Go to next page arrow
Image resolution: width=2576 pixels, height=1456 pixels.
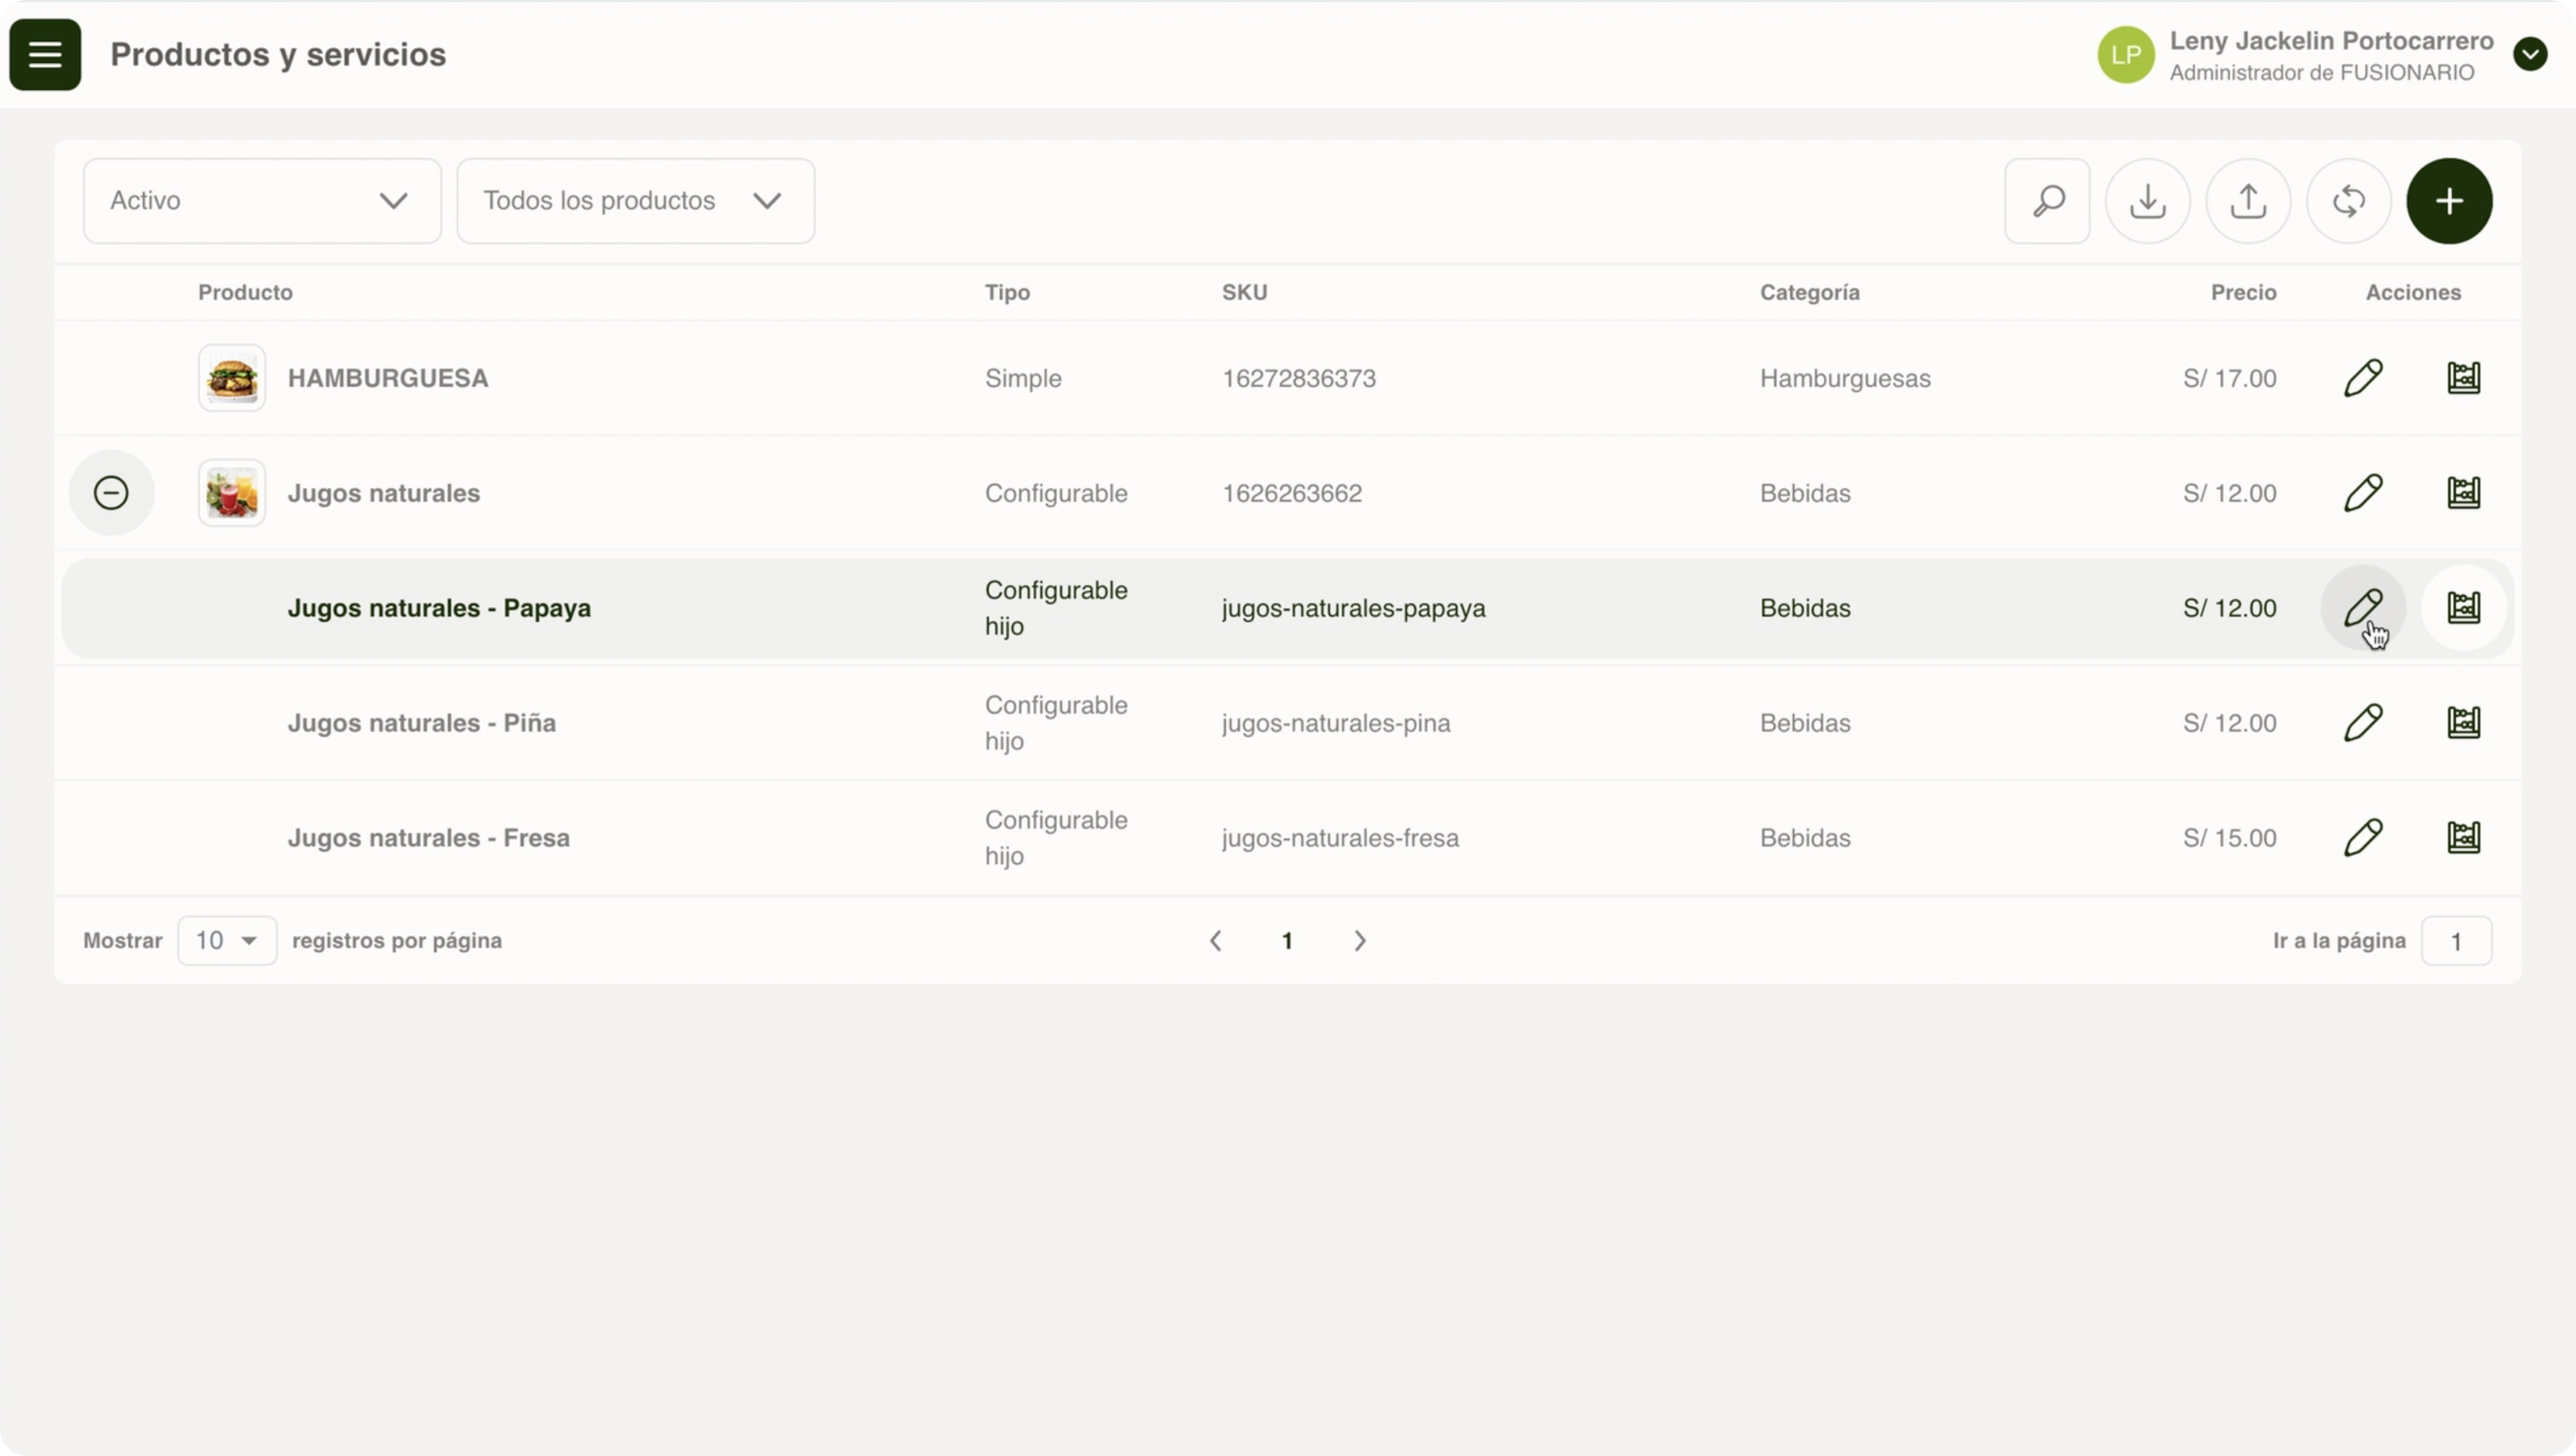pyautogui.click(x=1359, y=941)
